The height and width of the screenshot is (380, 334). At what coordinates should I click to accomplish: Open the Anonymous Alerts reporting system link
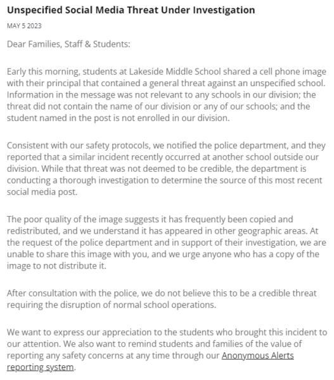point(257,355)
